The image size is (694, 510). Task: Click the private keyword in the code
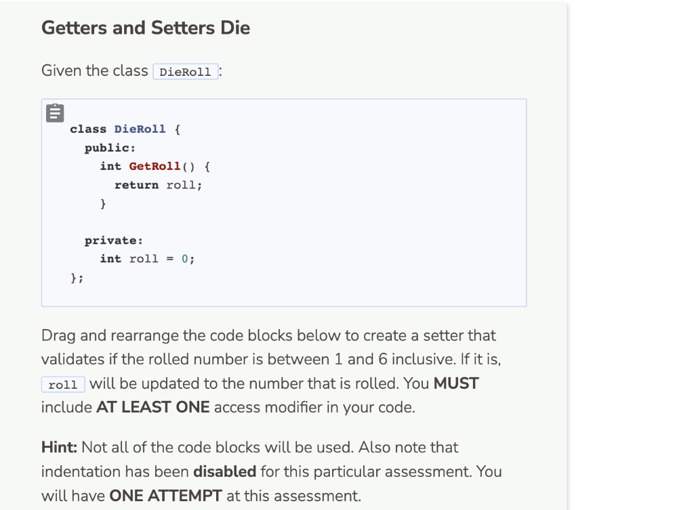click(113, 240)
